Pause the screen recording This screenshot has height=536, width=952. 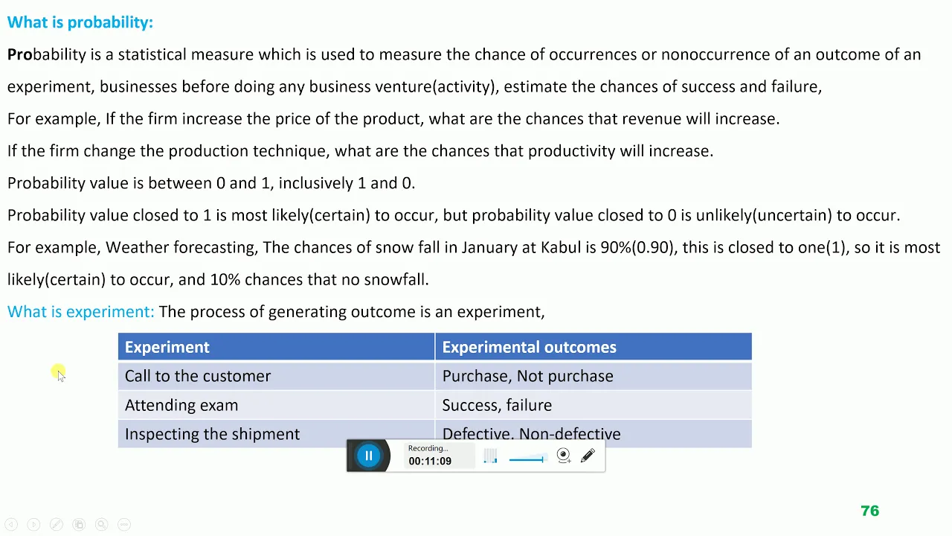[x=368, y=456]
